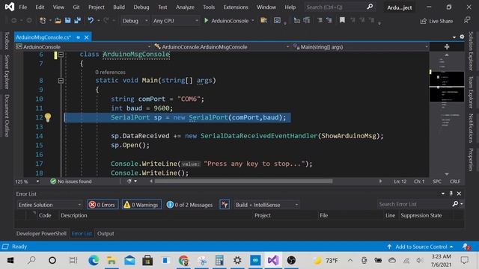Click the Live Share button

click(x=436, y=21)
